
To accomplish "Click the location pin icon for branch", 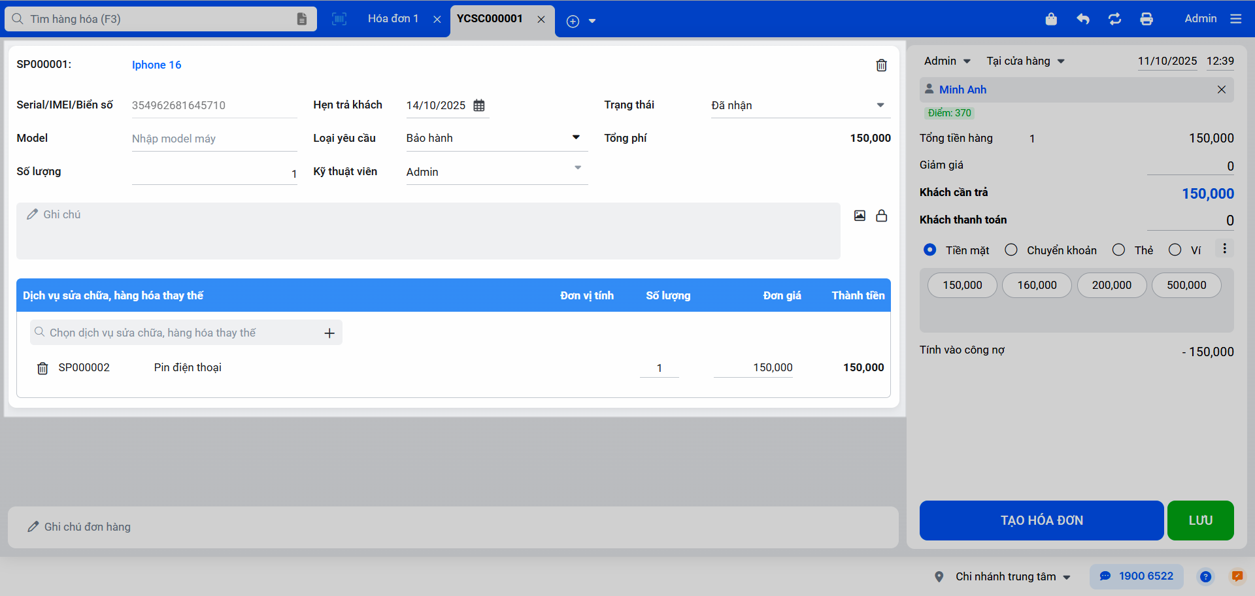I will [x=939, y=576].
